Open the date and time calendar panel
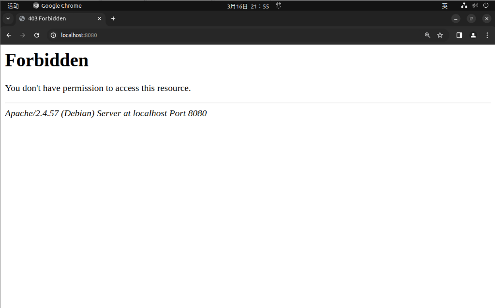This screenshot has height=308, width=495. (248, 6)
